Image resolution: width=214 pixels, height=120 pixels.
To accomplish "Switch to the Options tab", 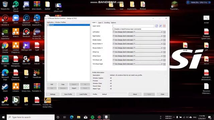I will (x=113, y=23).
